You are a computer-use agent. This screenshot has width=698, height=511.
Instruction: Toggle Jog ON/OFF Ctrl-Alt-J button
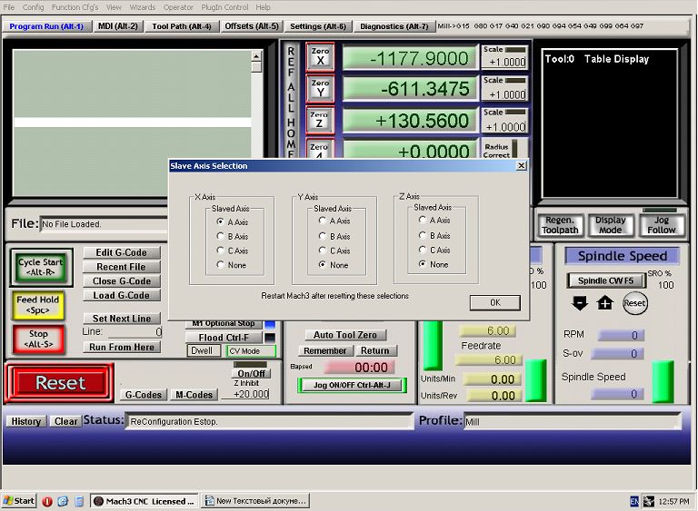coord(352,385)
